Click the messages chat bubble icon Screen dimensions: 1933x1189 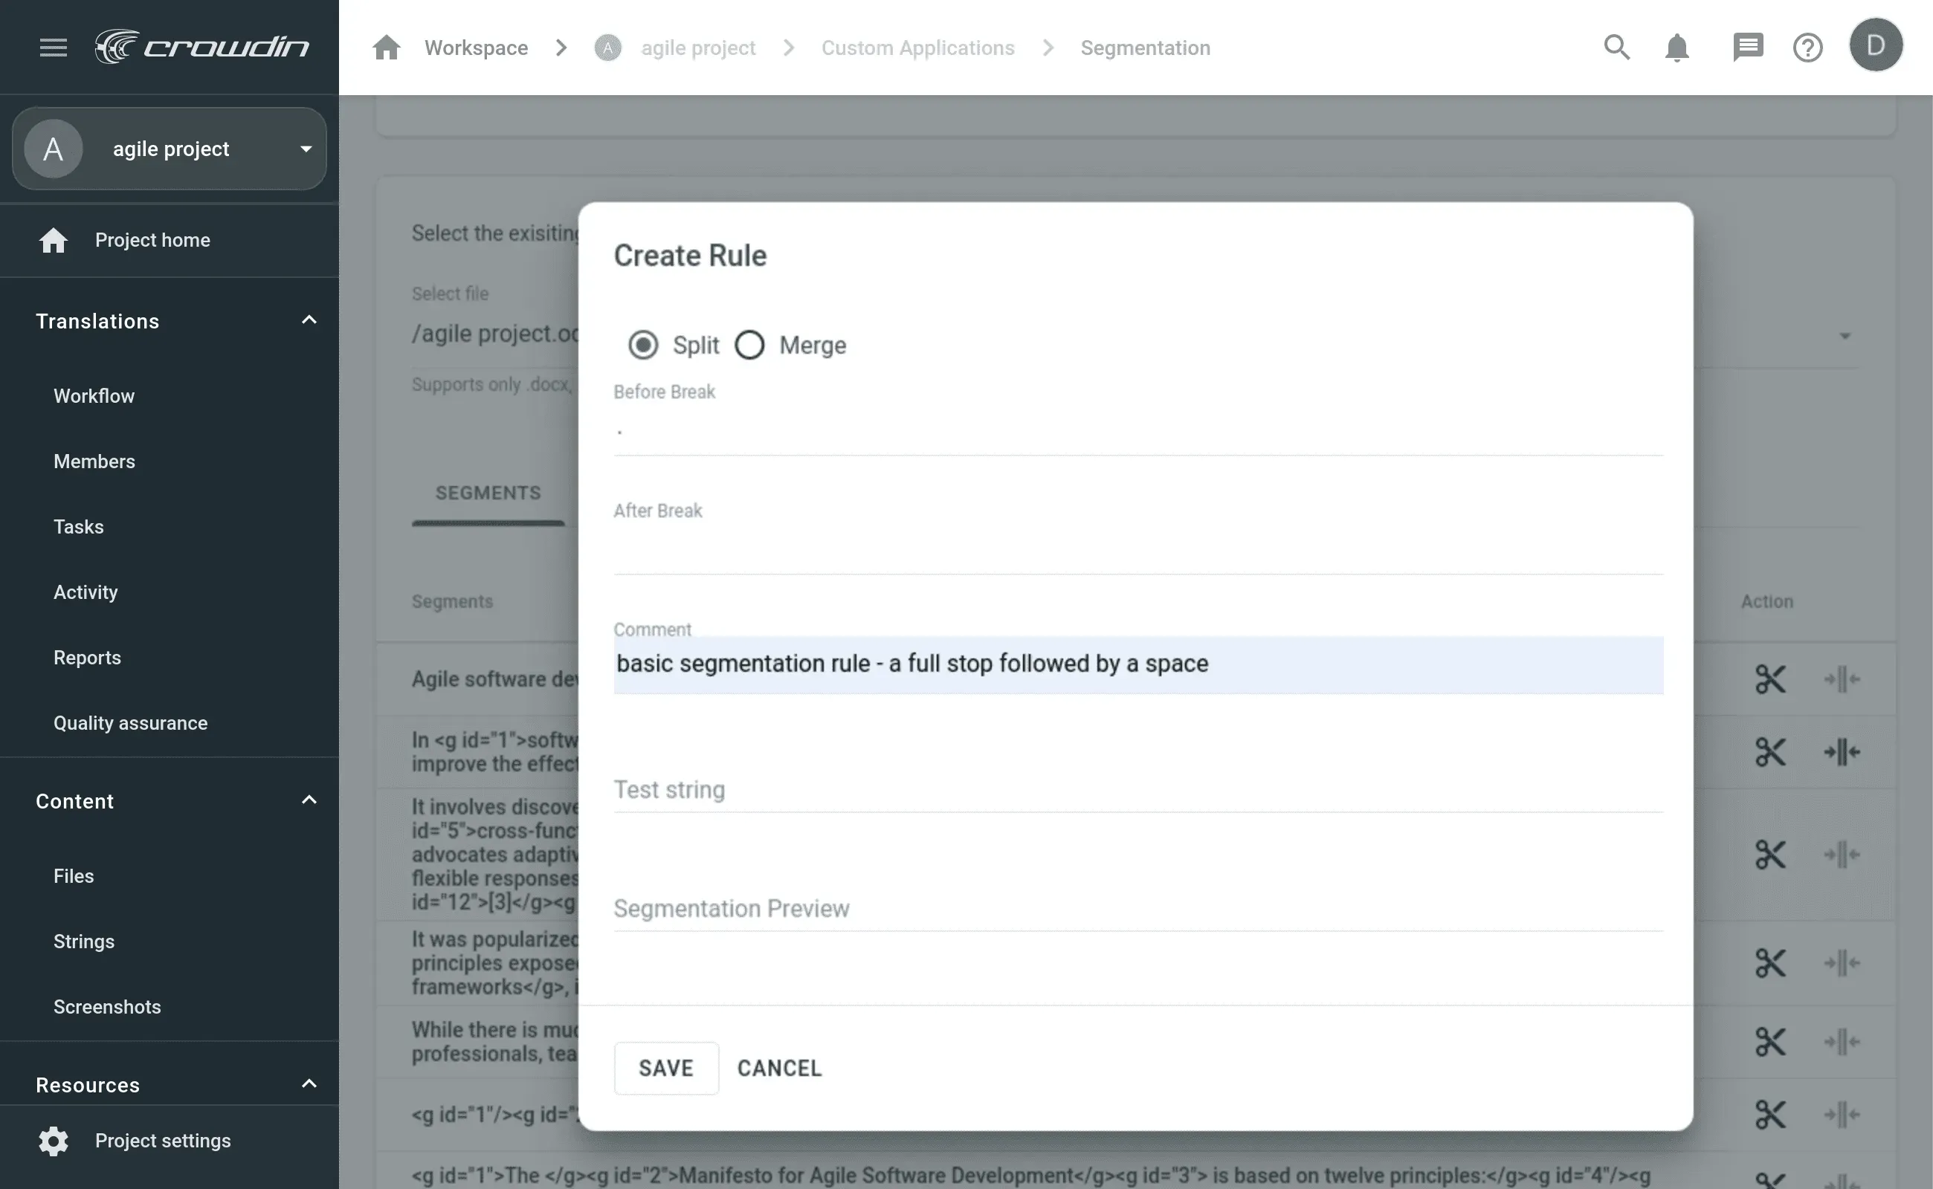click(1746, 47)
